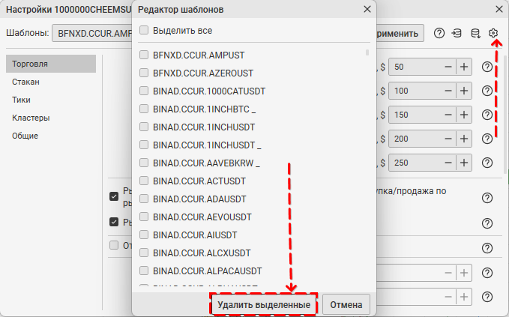Viewport: 509px width, 317px height.
Task: Click help icon next to the 200 value
Action: point(487,139)
